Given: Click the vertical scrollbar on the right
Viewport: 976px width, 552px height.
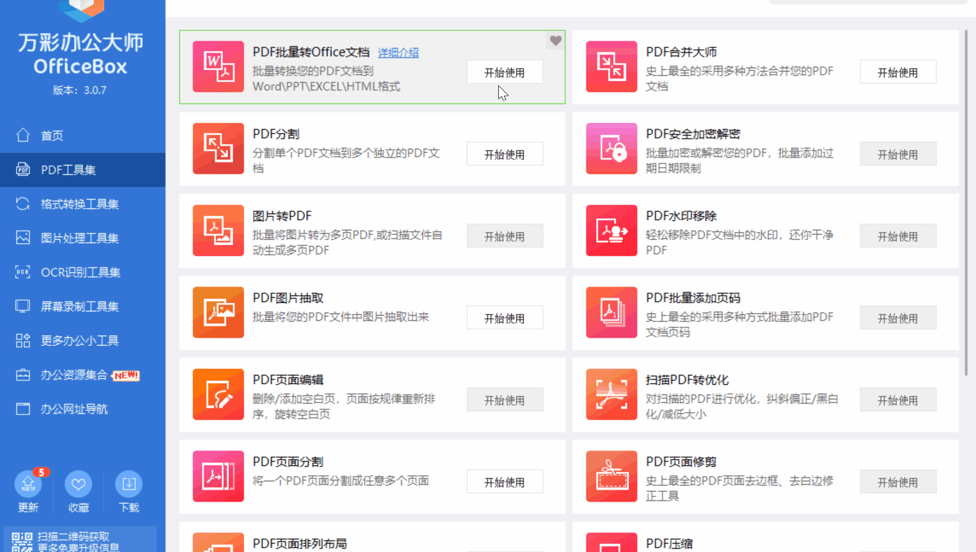Looking at the screenshot, I should [x=966, y=202].
